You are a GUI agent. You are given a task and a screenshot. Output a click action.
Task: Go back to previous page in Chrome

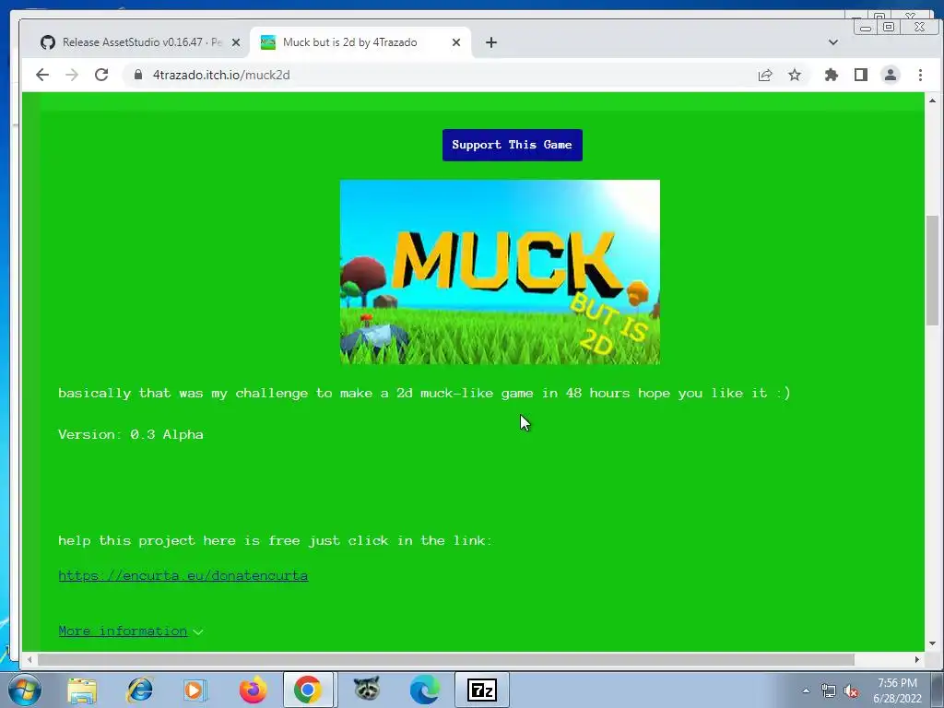tap(42, 75)
